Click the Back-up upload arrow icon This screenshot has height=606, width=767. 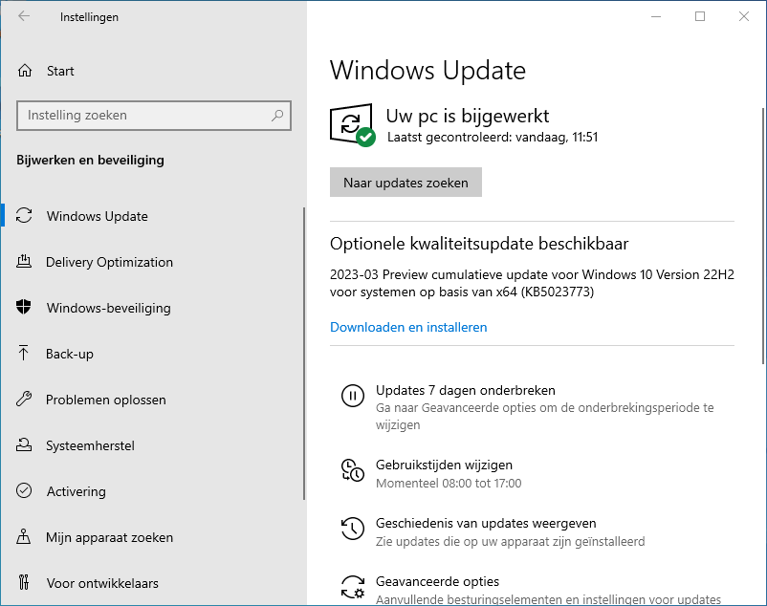click(26, 354)
